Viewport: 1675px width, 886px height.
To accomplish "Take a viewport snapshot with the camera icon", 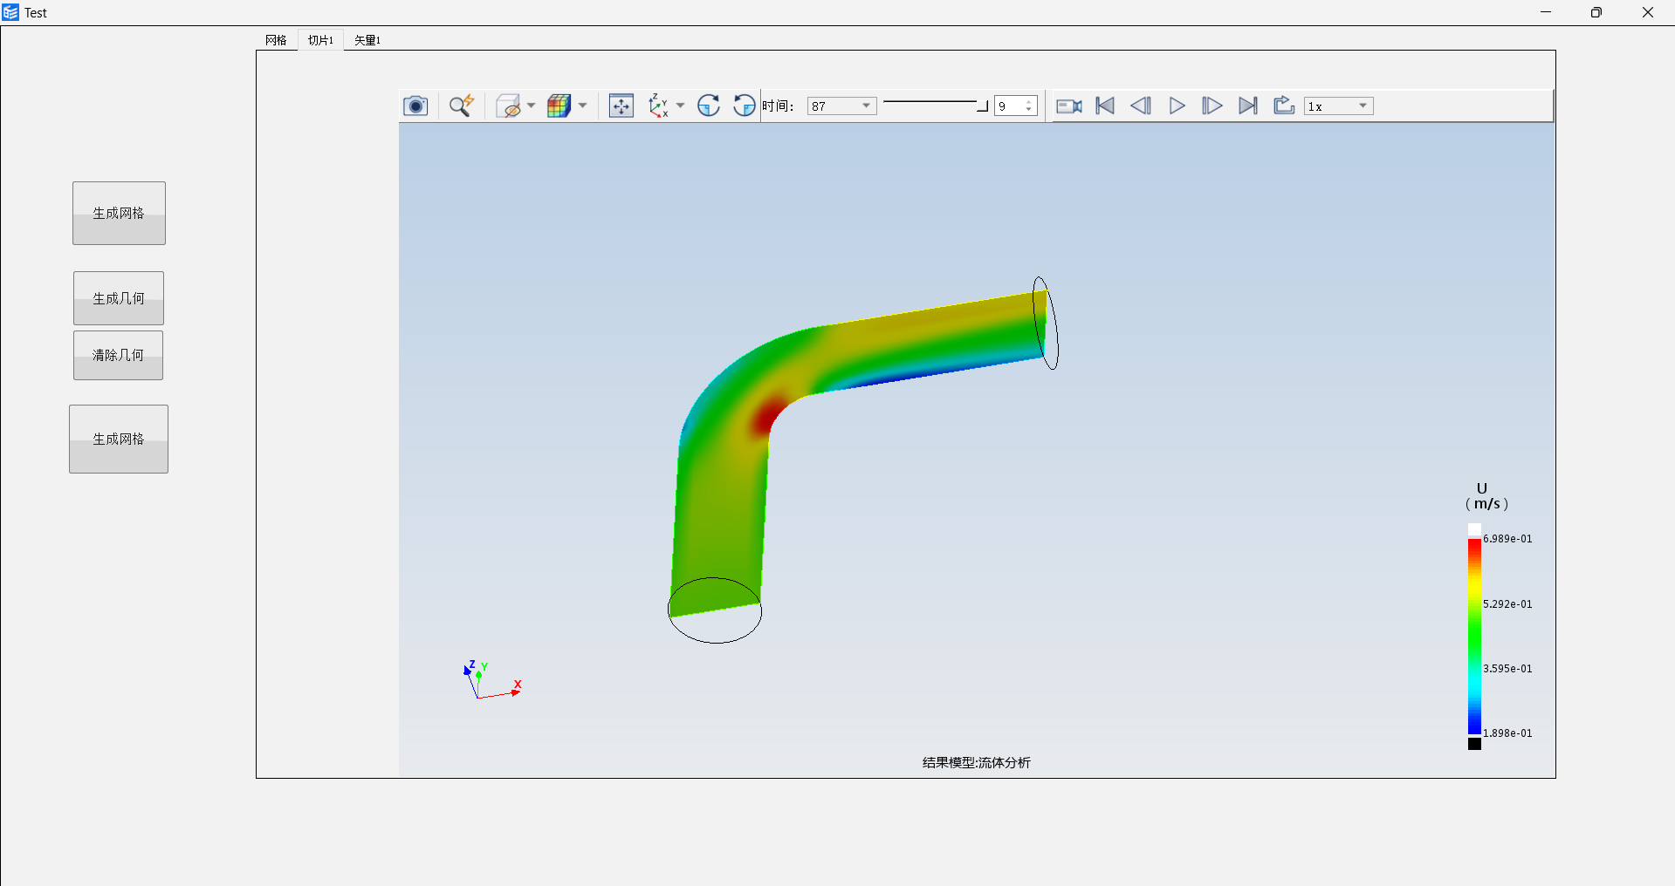I will 415,106.
